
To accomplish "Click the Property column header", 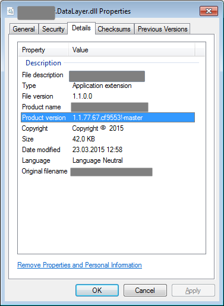I will (x=43, y=50).
